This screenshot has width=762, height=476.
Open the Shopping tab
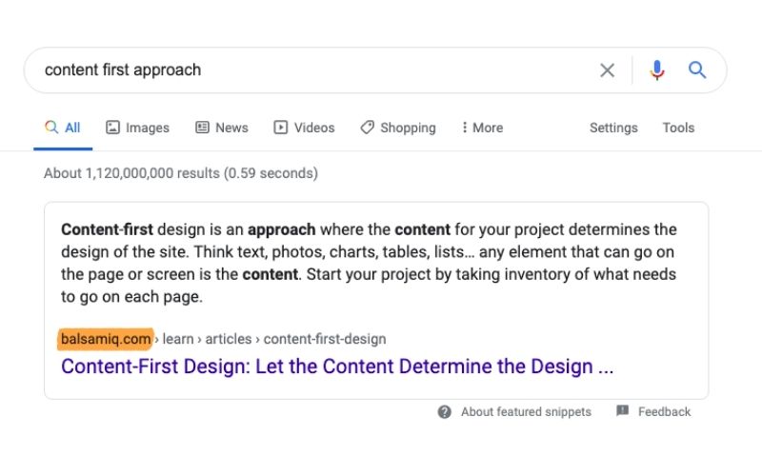[x=398, y=128]
